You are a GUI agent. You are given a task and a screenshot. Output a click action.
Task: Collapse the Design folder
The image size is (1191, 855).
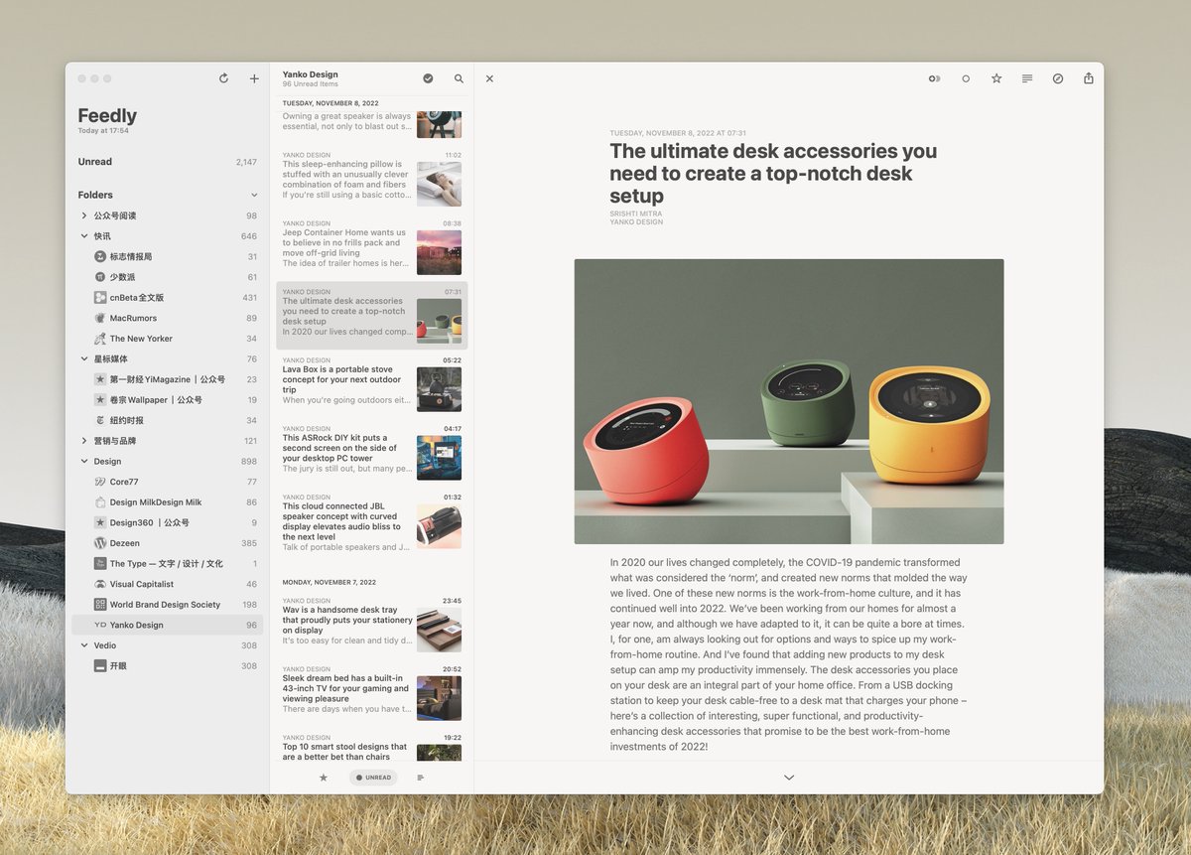84,462
